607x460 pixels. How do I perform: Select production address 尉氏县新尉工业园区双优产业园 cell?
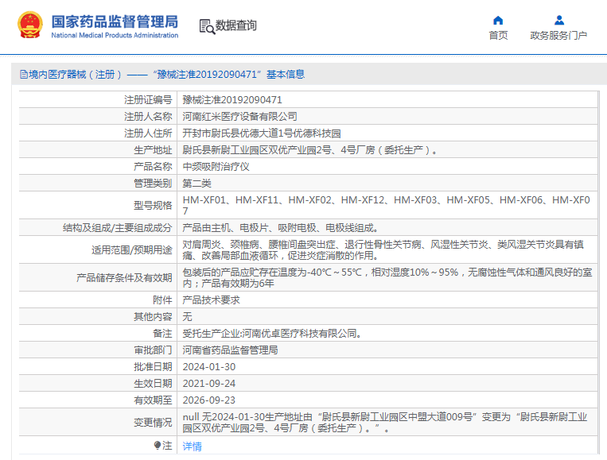pyautogui.click(x=309, y=150)
